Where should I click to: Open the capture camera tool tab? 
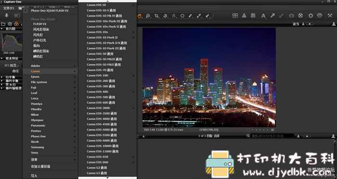(10, 24)
